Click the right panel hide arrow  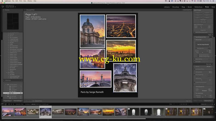click(215, 56)
